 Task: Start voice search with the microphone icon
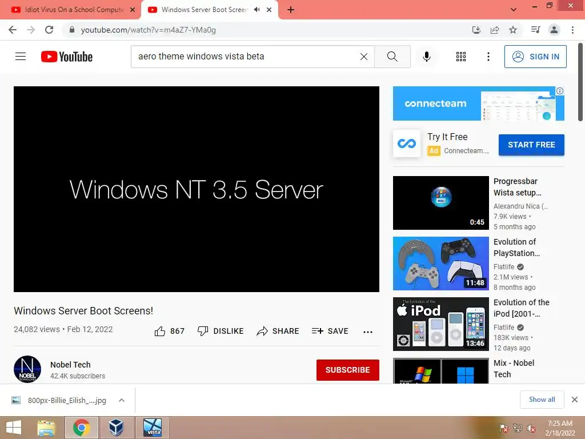426,57
